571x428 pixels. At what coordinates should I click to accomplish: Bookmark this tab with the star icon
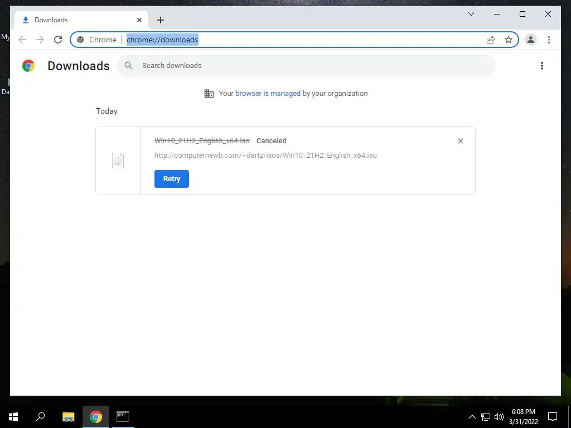(509, 40)
